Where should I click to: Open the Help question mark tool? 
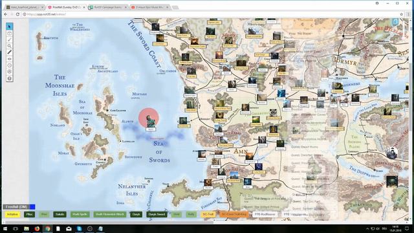[9, 78]
